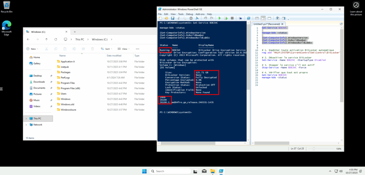Click New Remote PowerShell Tab icon
365x175 pixels.
241,18
